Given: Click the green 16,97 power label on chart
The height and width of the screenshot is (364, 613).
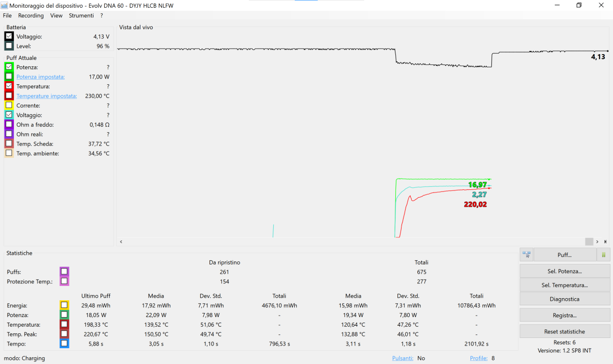Looking at the screenshot, I should point(477,184).
